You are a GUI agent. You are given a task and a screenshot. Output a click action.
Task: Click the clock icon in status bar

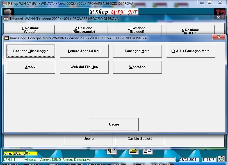(222, 159)
